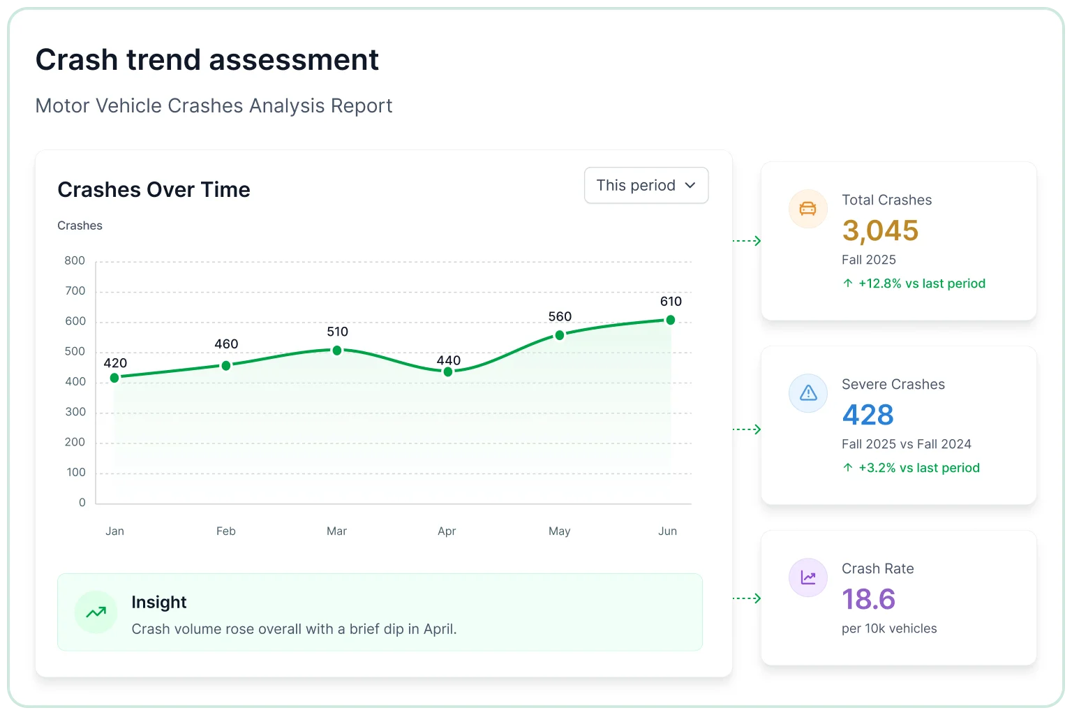The image size is (1072, 715).
Task: Click the 800 tick on the y-axis
Action: [75, 260]
